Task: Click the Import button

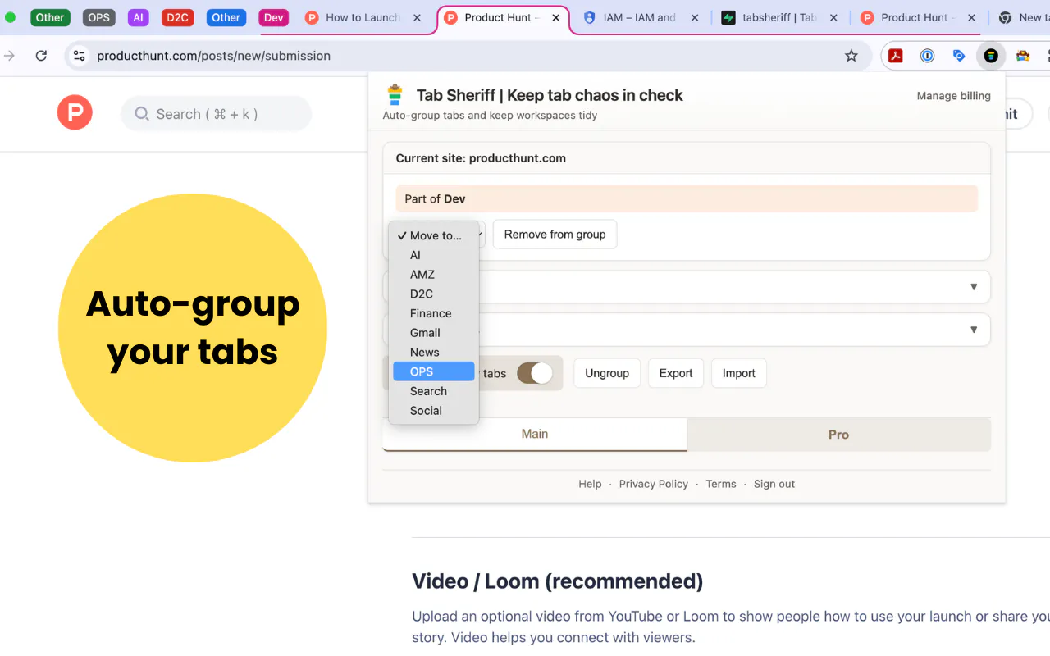Action: (738, 373)
